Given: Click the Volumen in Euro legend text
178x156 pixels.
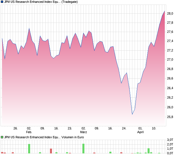Looking at the screenshot, I should (73, 137).
